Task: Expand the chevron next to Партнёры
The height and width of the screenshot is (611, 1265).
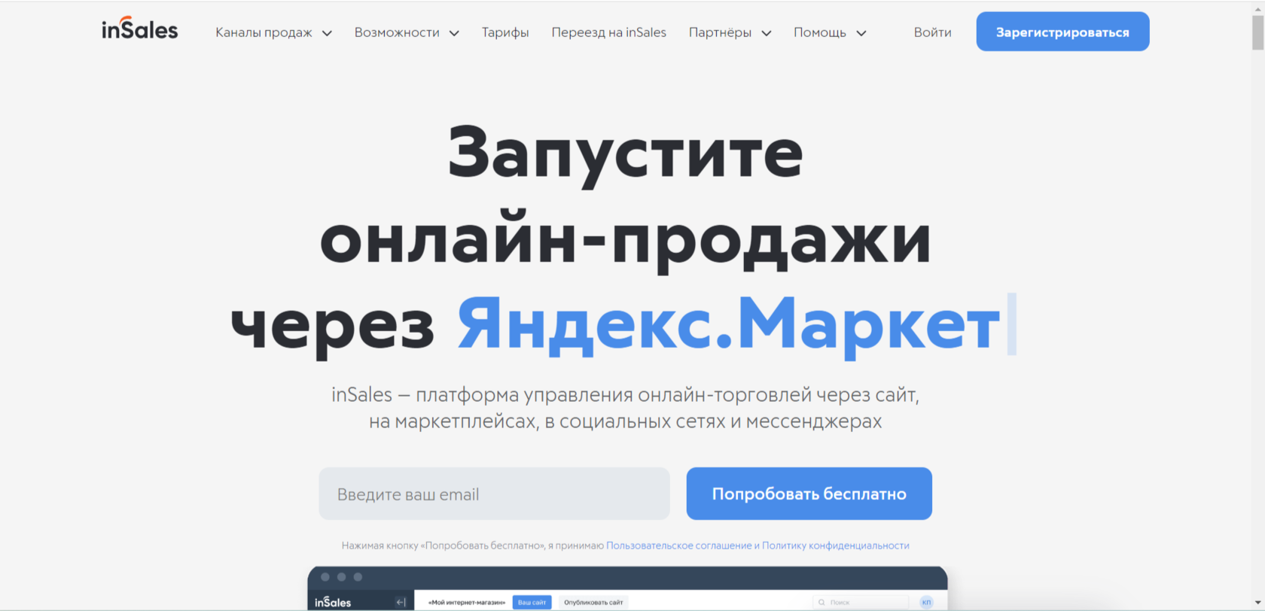Action: (x=767, y=33)
